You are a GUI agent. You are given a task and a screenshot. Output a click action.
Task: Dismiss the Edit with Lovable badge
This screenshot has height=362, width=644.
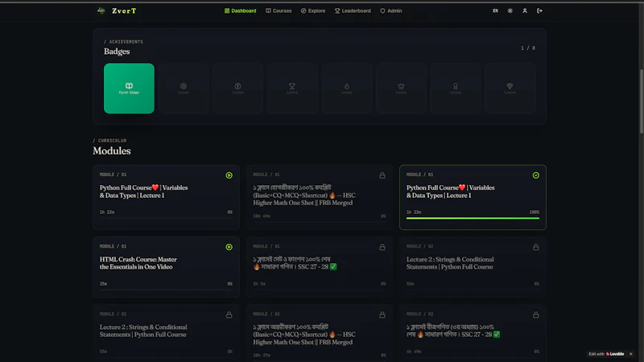point(631,354)
